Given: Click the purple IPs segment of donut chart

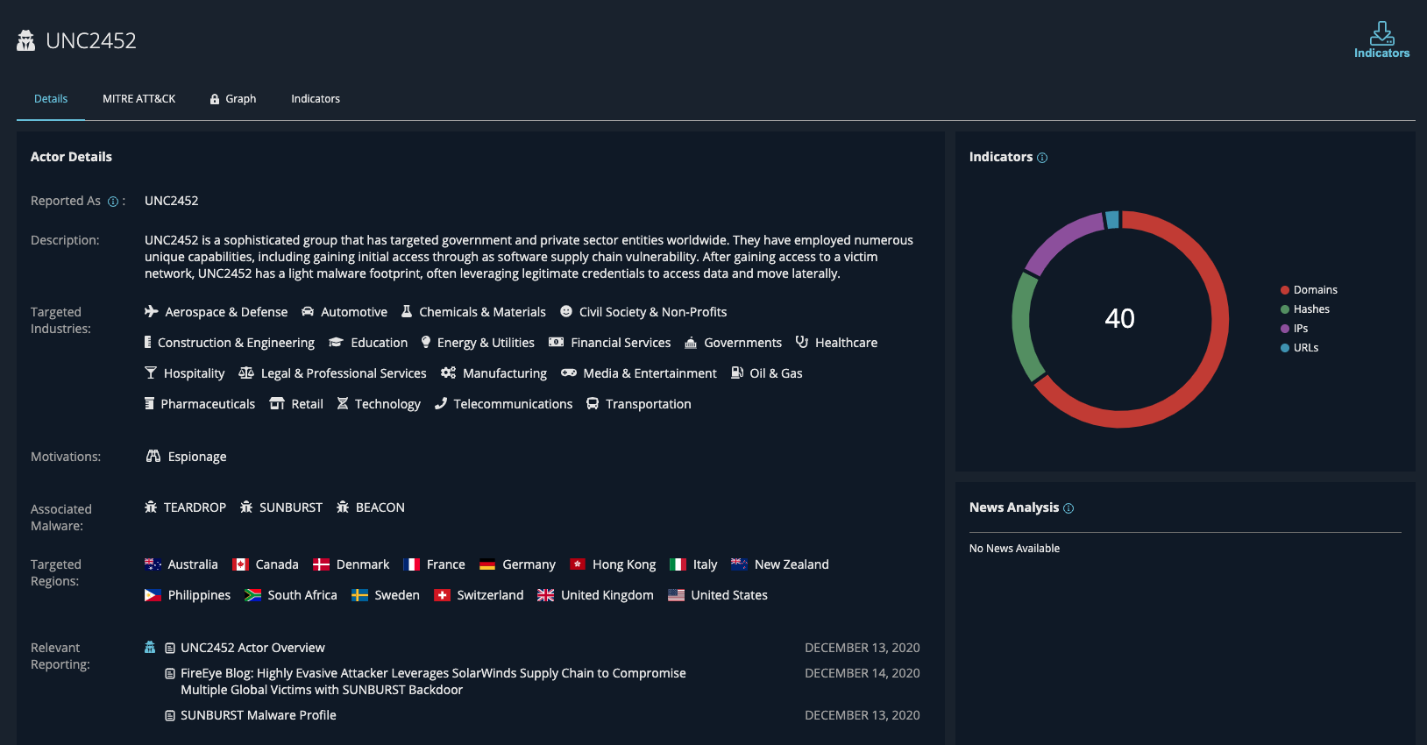Looking at the screenshot, I should pyautogui.click(x=1058, y=238).
